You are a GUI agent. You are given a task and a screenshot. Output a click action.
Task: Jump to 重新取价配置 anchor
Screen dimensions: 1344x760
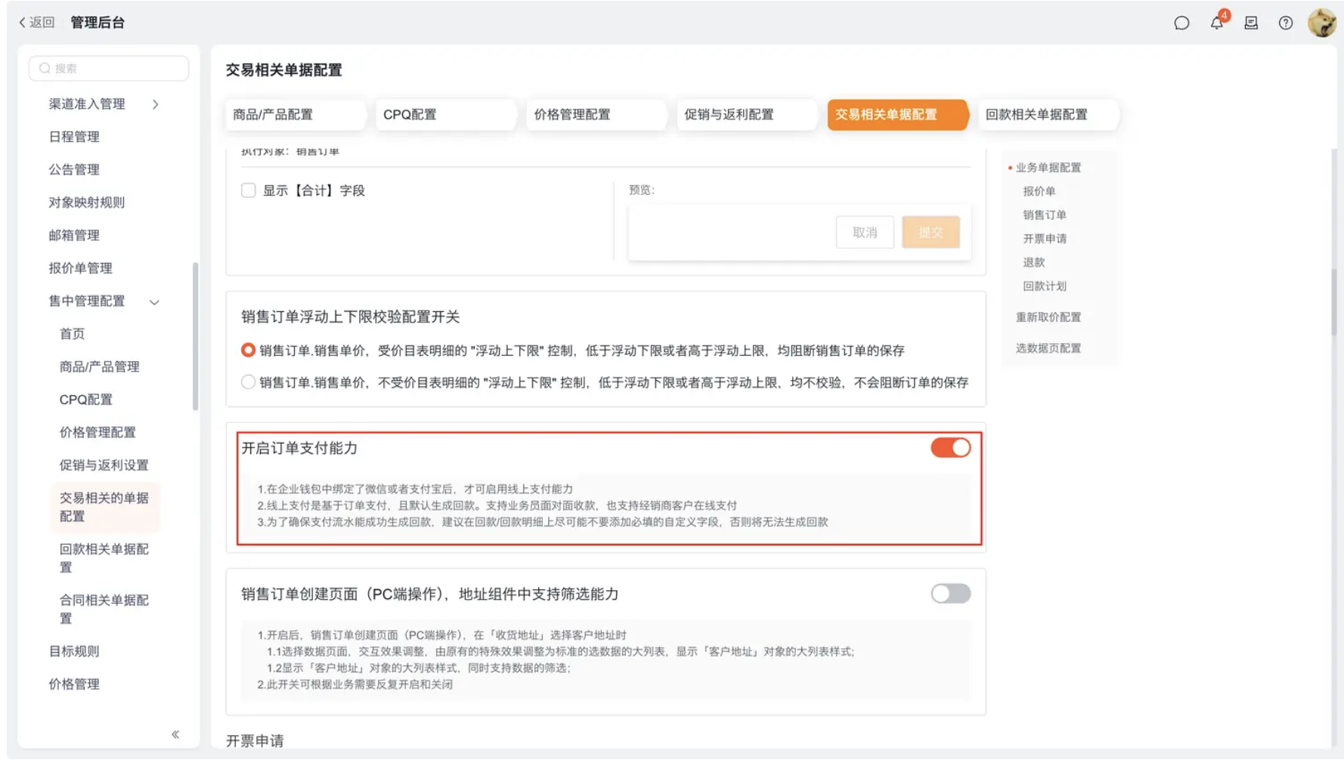(1048, 317)
